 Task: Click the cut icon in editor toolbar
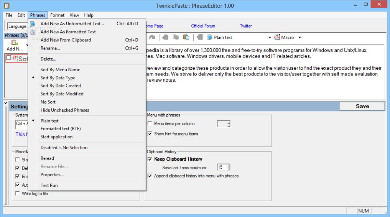click(x=165, y=37)
